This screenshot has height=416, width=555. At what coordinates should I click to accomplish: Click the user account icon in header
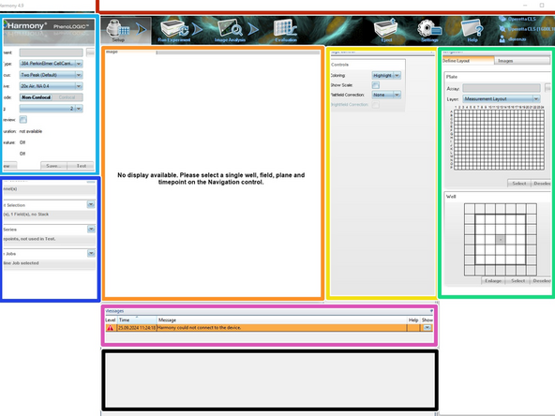(502, 39)
